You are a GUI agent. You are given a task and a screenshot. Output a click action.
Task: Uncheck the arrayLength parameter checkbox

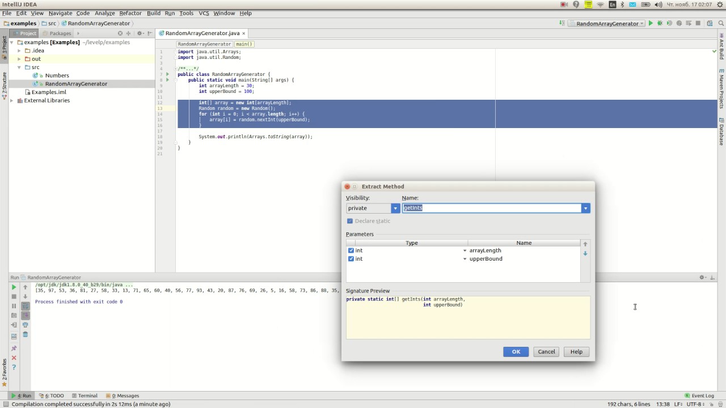[351, 250]
